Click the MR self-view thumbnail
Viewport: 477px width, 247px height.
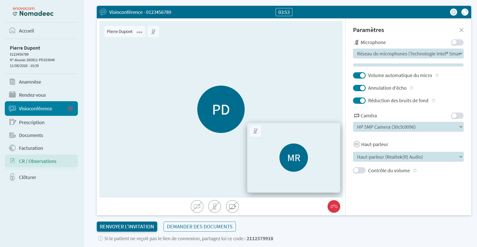[294, 158]
